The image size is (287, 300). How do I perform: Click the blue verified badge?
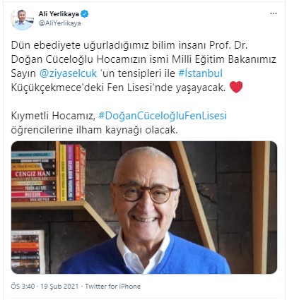click(85, 14)
